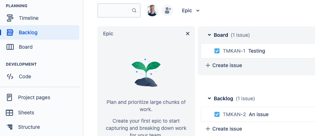The height and width of the screenshot is (136, 315).
Task: Click the TMKAN-2 task type checkbox icon
Action: (x=217, y=114)
